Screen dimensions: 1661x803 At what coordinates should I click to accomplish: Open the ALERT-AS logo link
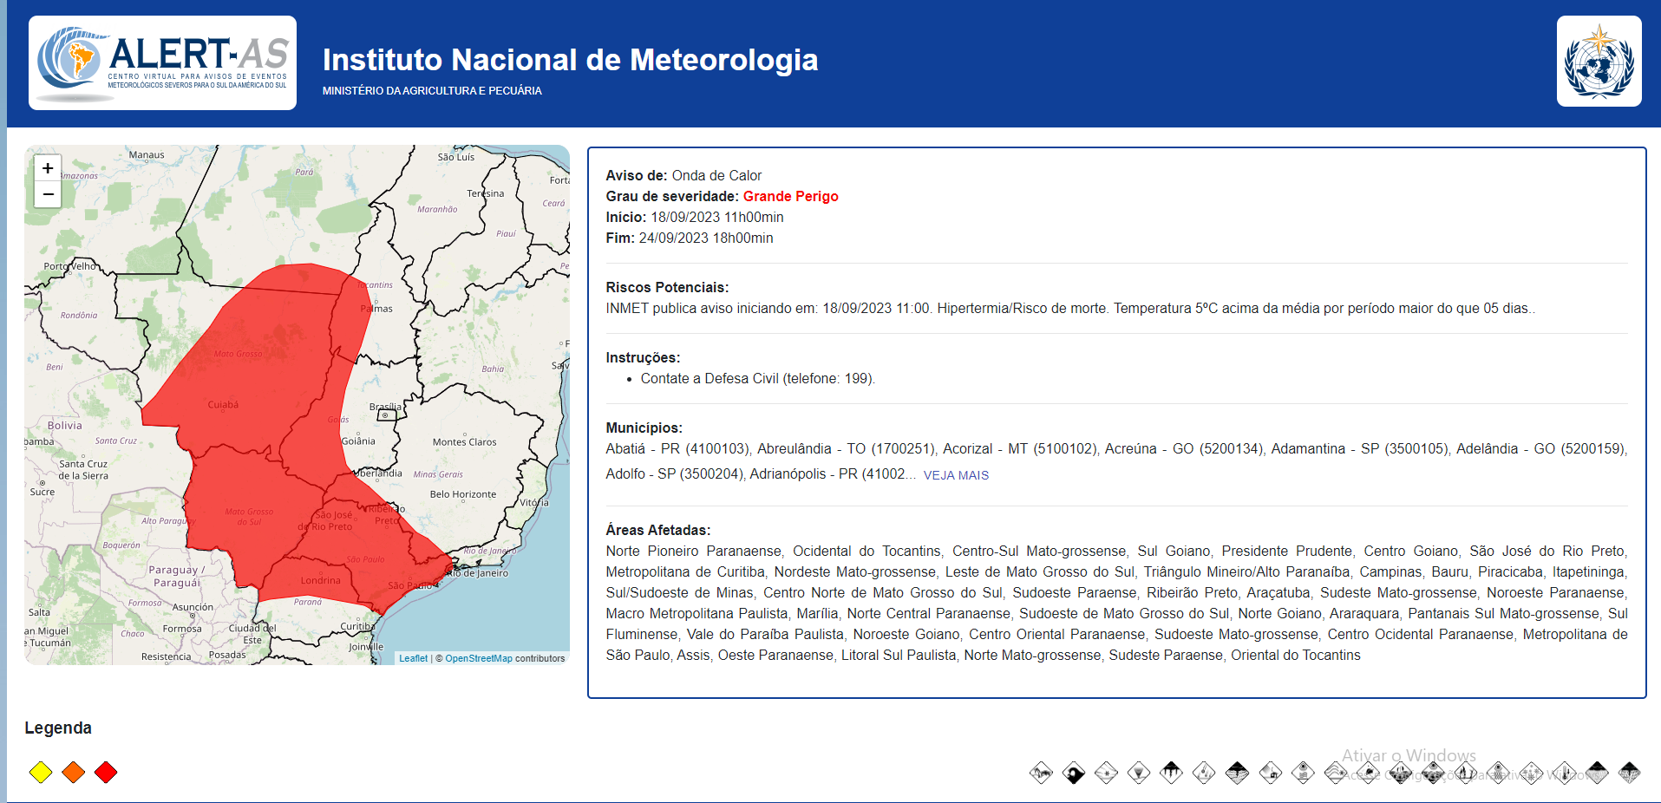click(162, 62)
